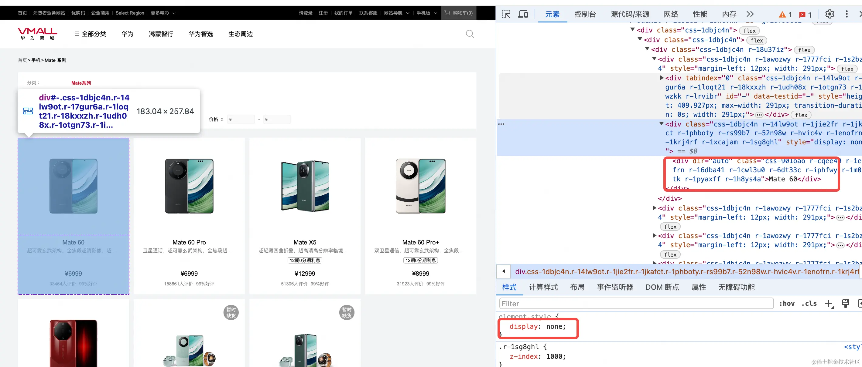Image resolution: width=862 pixels, height=367 pixels.
Task: Click the VMALL search magnifier icon
Action: pyautogui.click(x=470, y=34)
